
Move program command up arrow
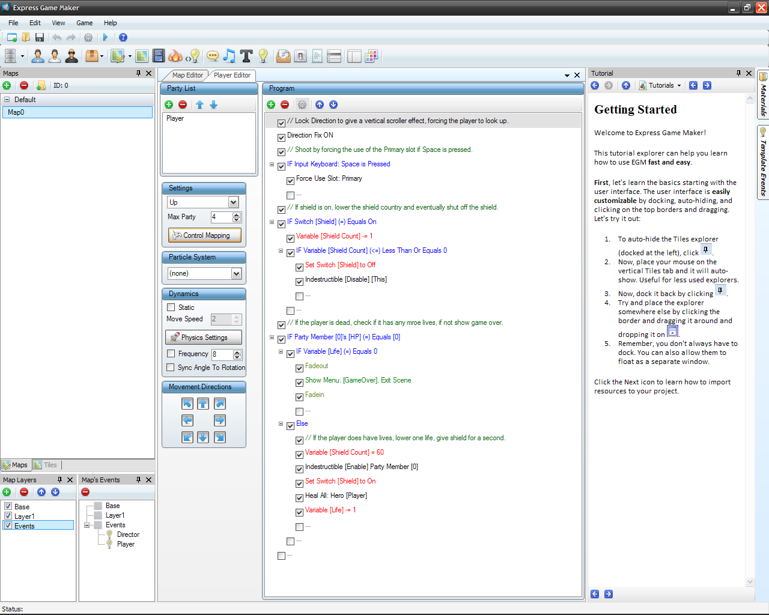[x=320, y=105]
